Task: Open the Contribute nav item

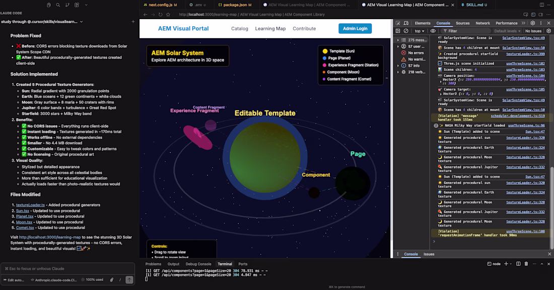Action: point(304,29)
